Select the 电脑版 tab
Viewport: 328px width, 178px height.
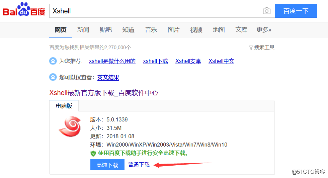pos(64,106)
